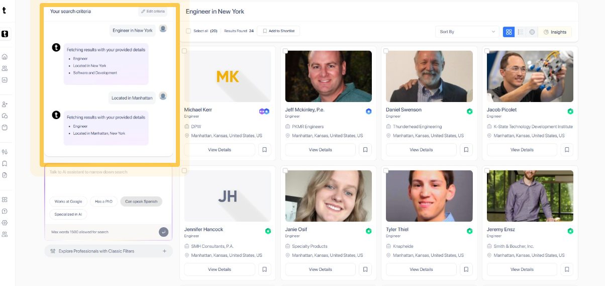Tick the checkbox on Jeff Mckinley's card

click(285, 51)
